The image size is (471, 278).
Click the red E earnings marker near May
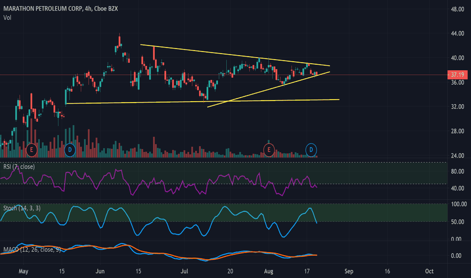(x=31, y=150)
